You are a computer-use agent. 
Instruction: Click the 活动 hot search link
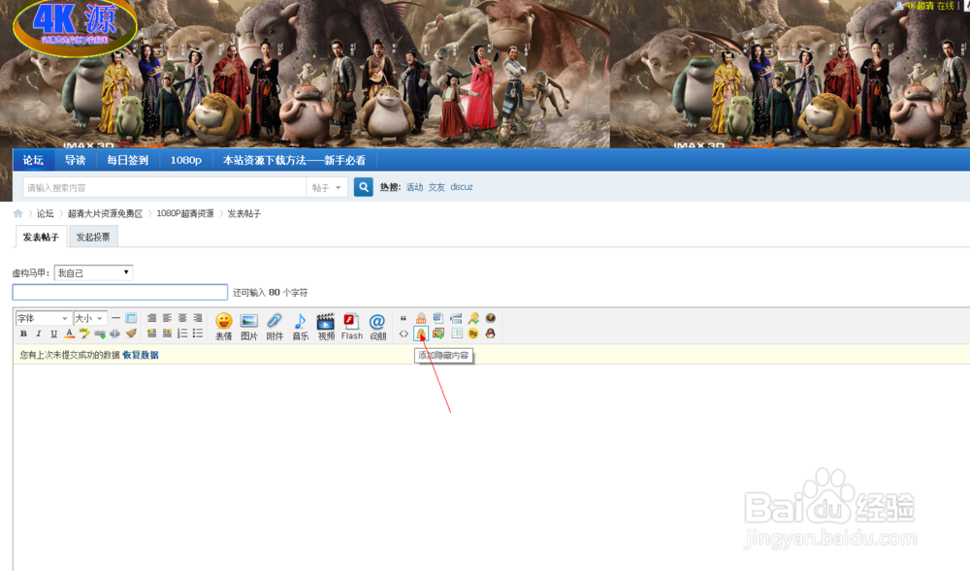click(414, 187)
